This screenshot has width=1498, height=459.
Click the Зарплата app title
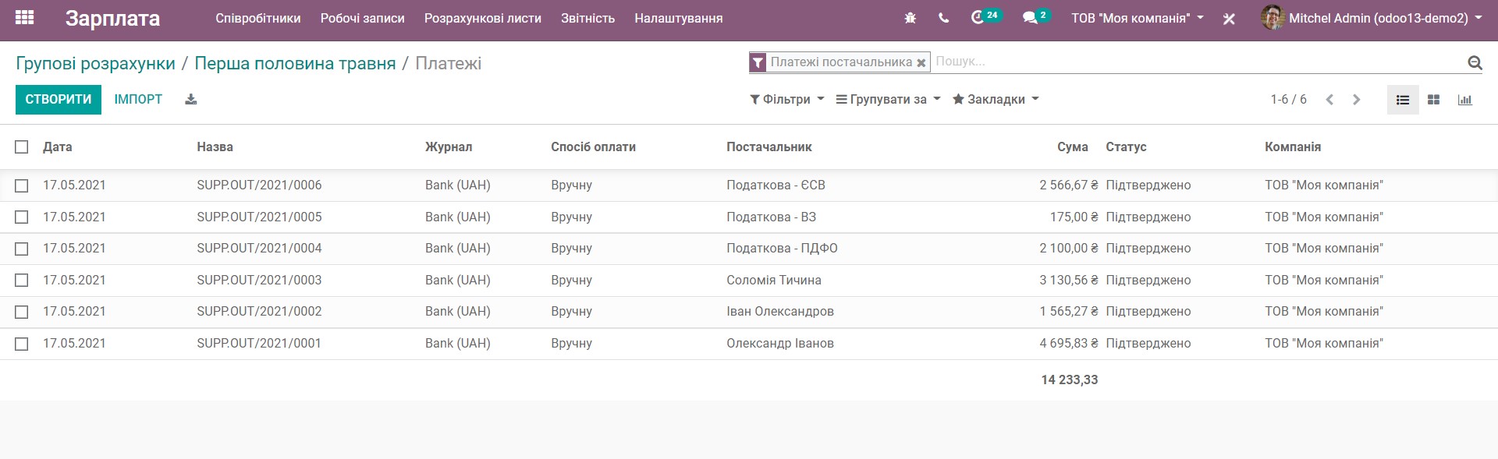(113, 18)
